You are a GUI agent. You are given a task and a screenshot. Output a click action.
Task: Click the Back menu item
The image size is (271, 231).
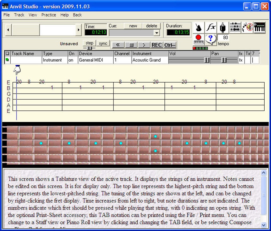point(77,15)
